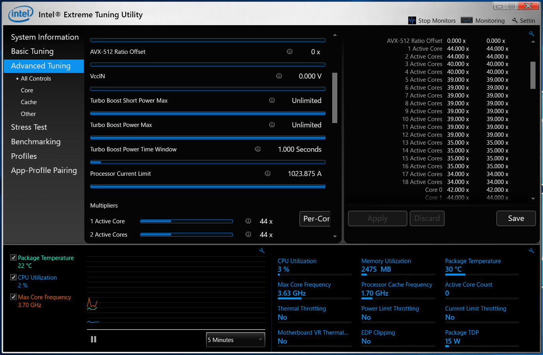543x355 pixels.
Task: Click the Discard button
Action: tap(427, 218)
